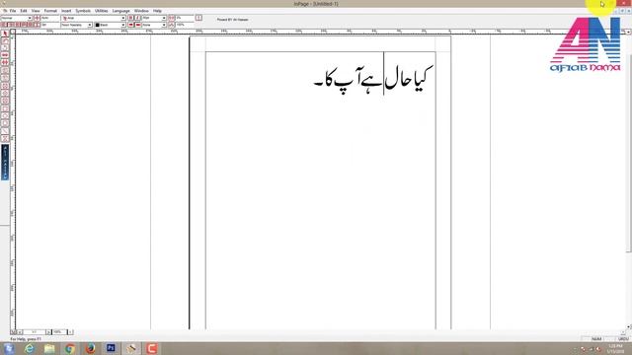The image size is (632, 355).
Task: Click the 'Powerd BY: Ali Hassan' text
Action: (x=233, y=20)
